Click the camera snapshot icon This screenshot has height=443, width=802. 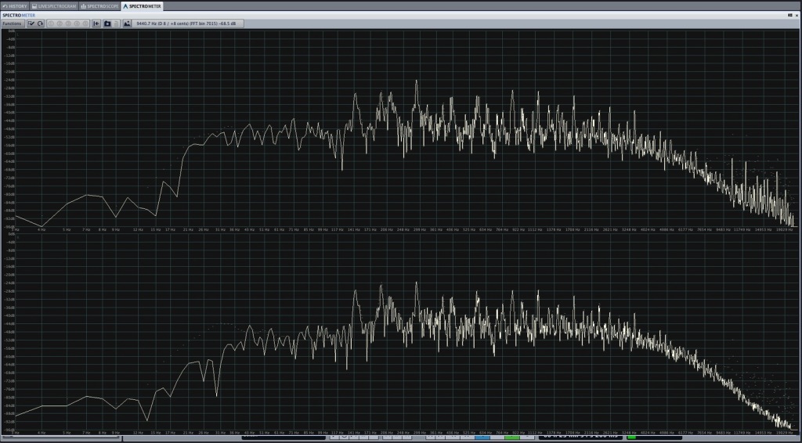click(x=107, y=23)
